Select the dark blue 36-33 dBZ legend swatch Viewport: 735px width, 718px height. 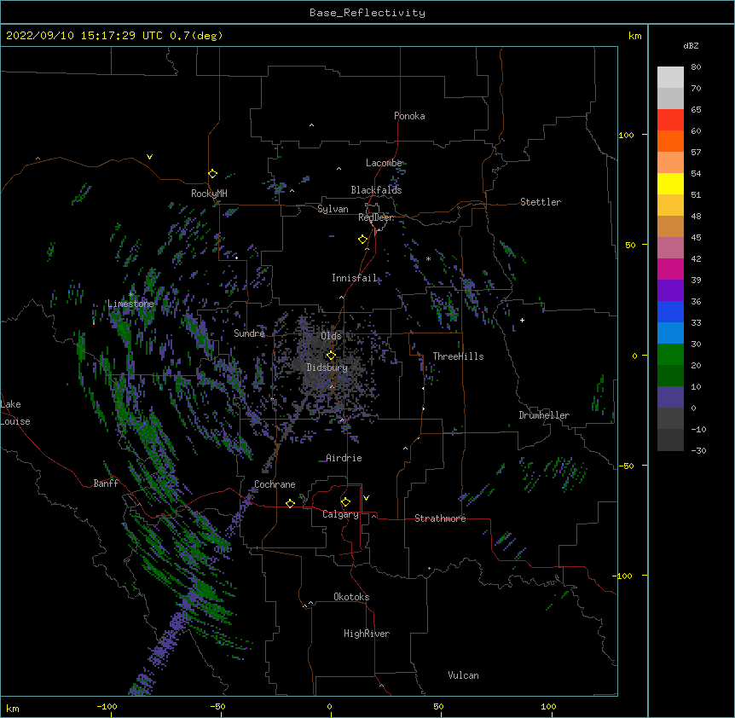point(670,311)
